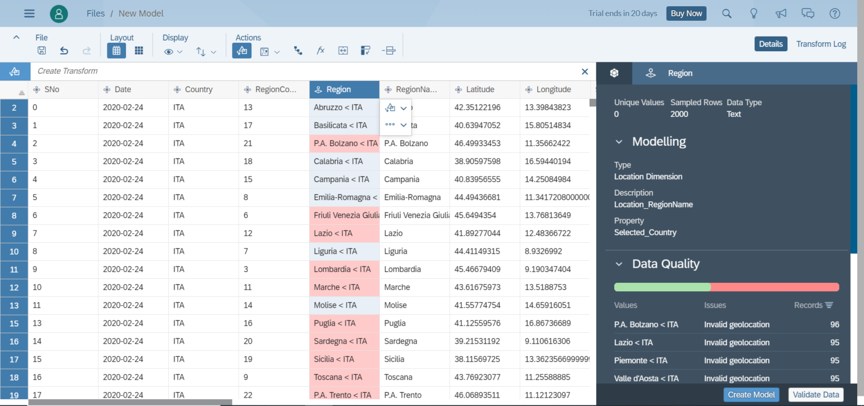Open the search magnifier in the header

tap(727, 13)
